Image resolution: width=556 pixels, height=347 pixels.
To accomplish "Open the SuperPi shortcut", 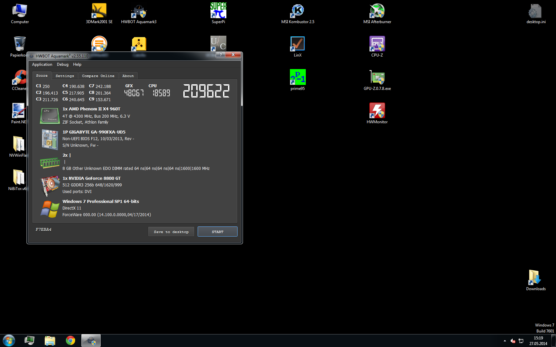I will (218, 14).
